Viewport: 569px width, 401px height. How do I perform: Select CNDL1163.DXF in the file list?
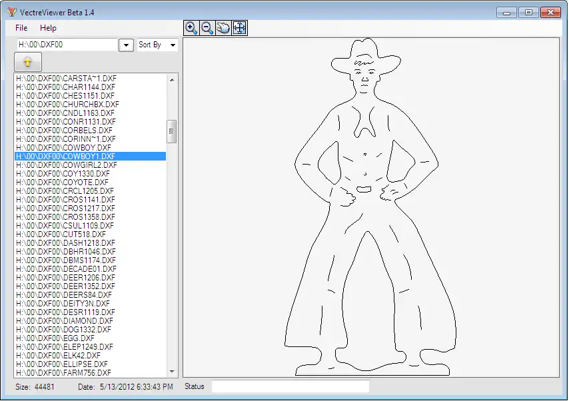pyautogui.click(x=91, y=113)
